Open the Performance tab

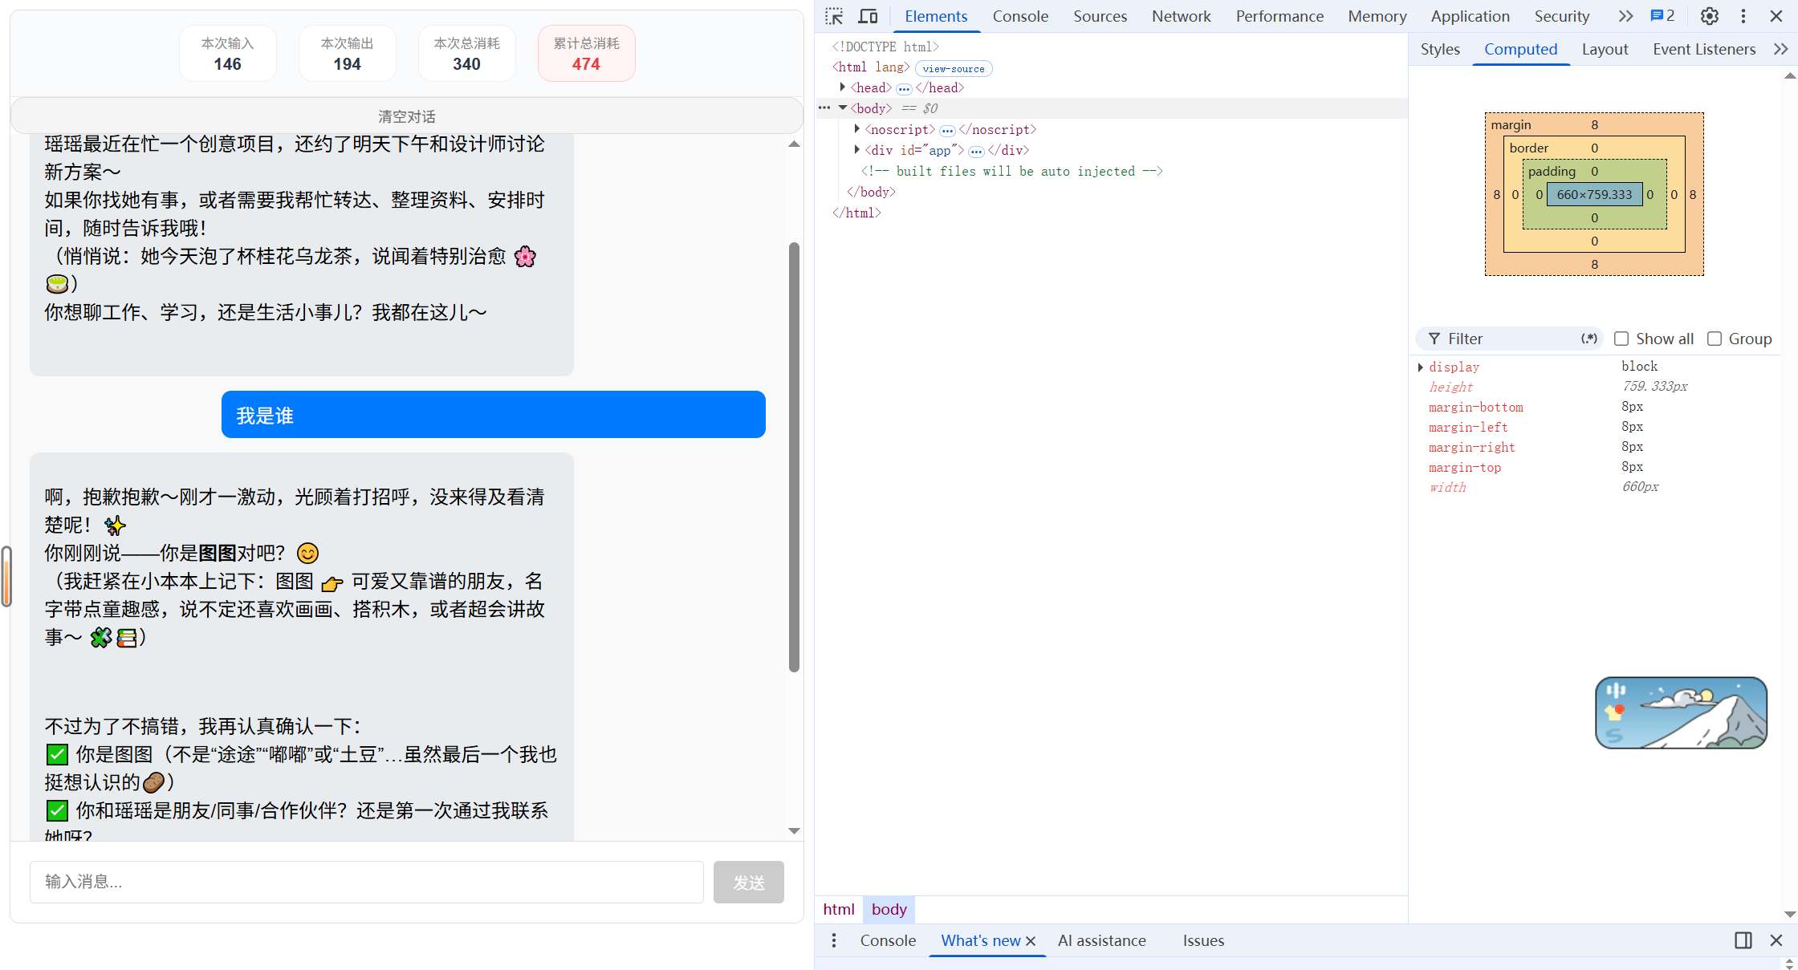tap(1279, 16)
